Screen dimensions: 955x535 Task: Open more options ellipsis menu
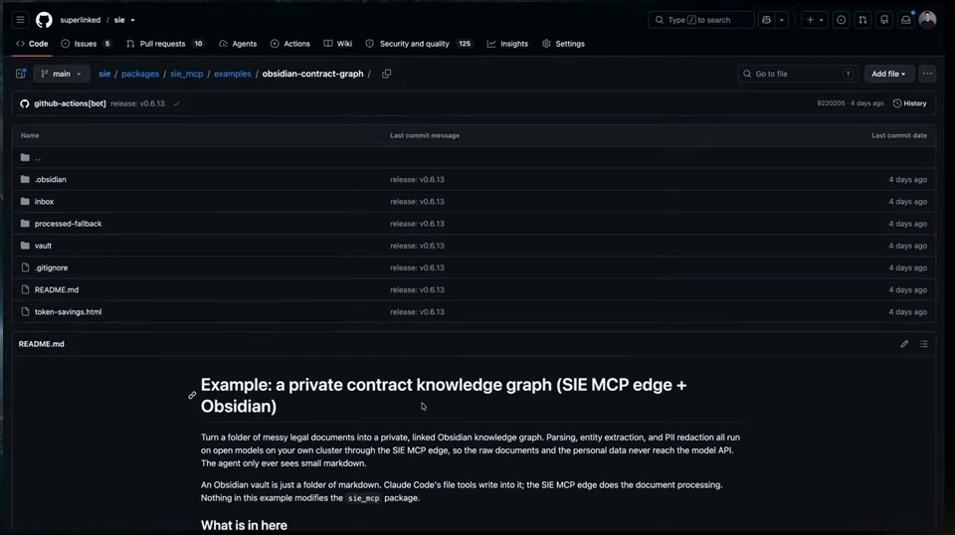click(x=927, y=74)
